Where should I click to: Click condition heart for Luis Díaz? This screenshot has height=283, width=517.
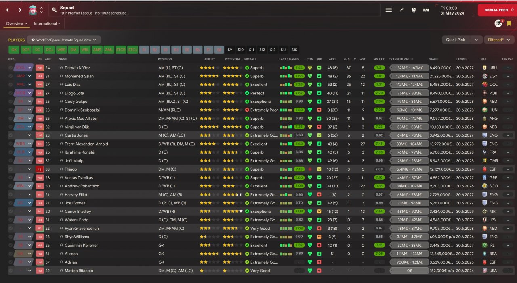click(x=310, y=85)
